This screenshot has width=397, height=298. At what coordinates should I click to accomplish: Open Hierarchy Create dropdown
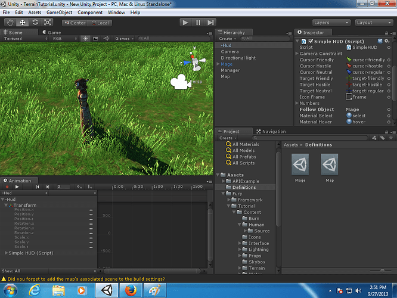(x=227, y=39)
